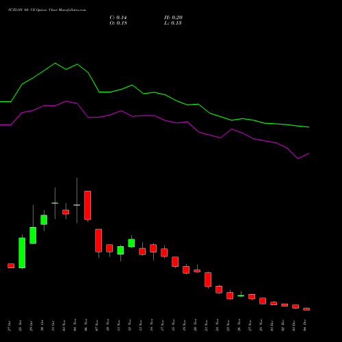Click the green candle above 11 Nov
This screenshot has height=342, width=342.
[x=120, y=250]
